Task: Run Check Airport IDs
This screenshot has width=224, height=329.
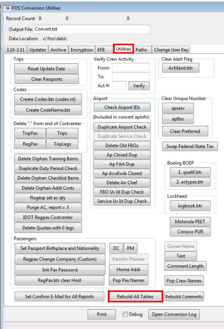Action: click(122, 107)
